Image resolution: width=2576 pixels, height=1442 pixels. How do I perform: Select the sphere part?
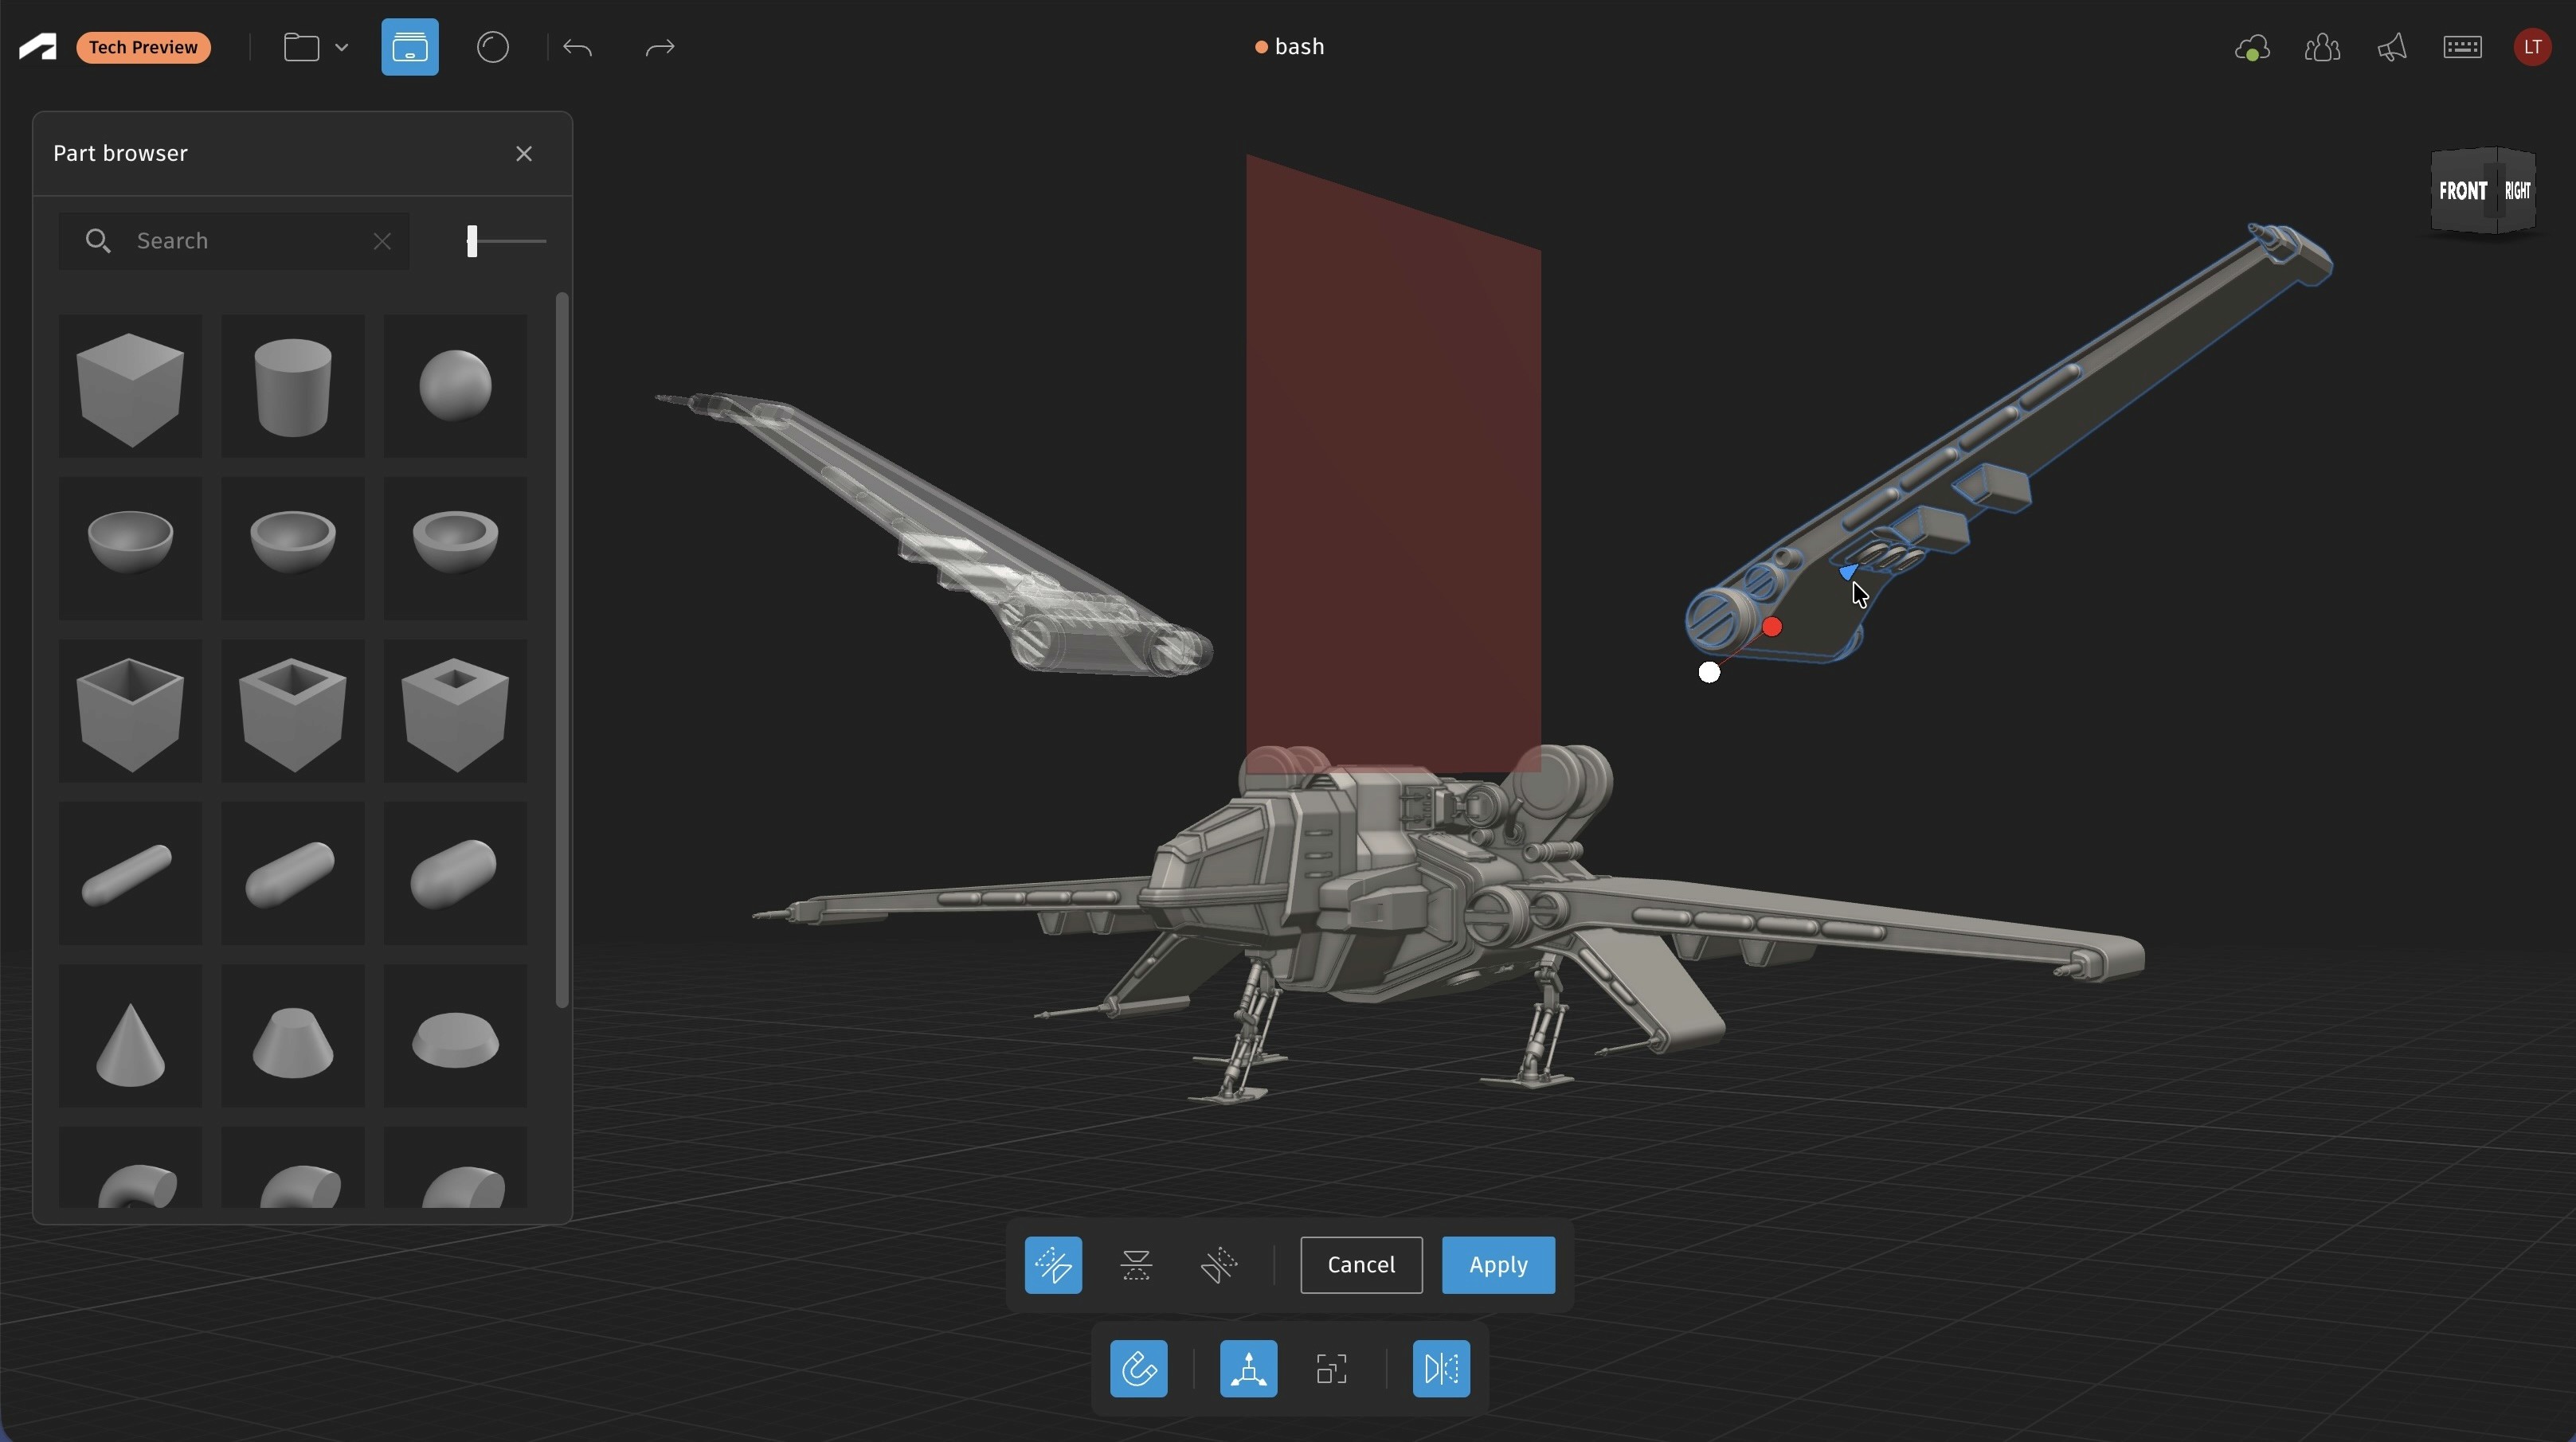pos(455,387)
